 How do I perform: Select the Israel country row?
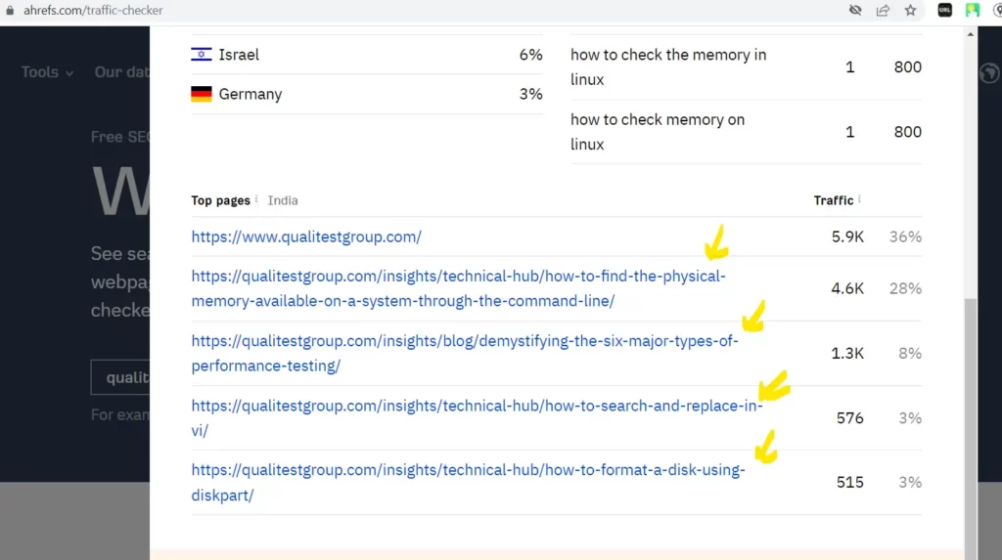click(x=367, y=55)
